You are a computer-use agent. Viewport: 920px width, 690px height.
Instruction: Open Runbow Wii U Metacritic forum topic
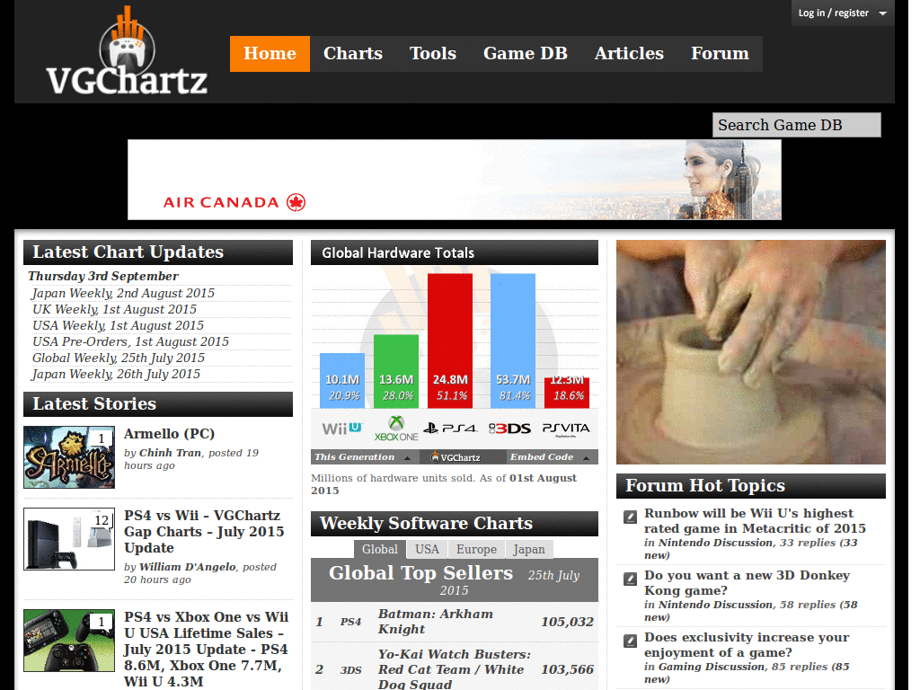755,521
